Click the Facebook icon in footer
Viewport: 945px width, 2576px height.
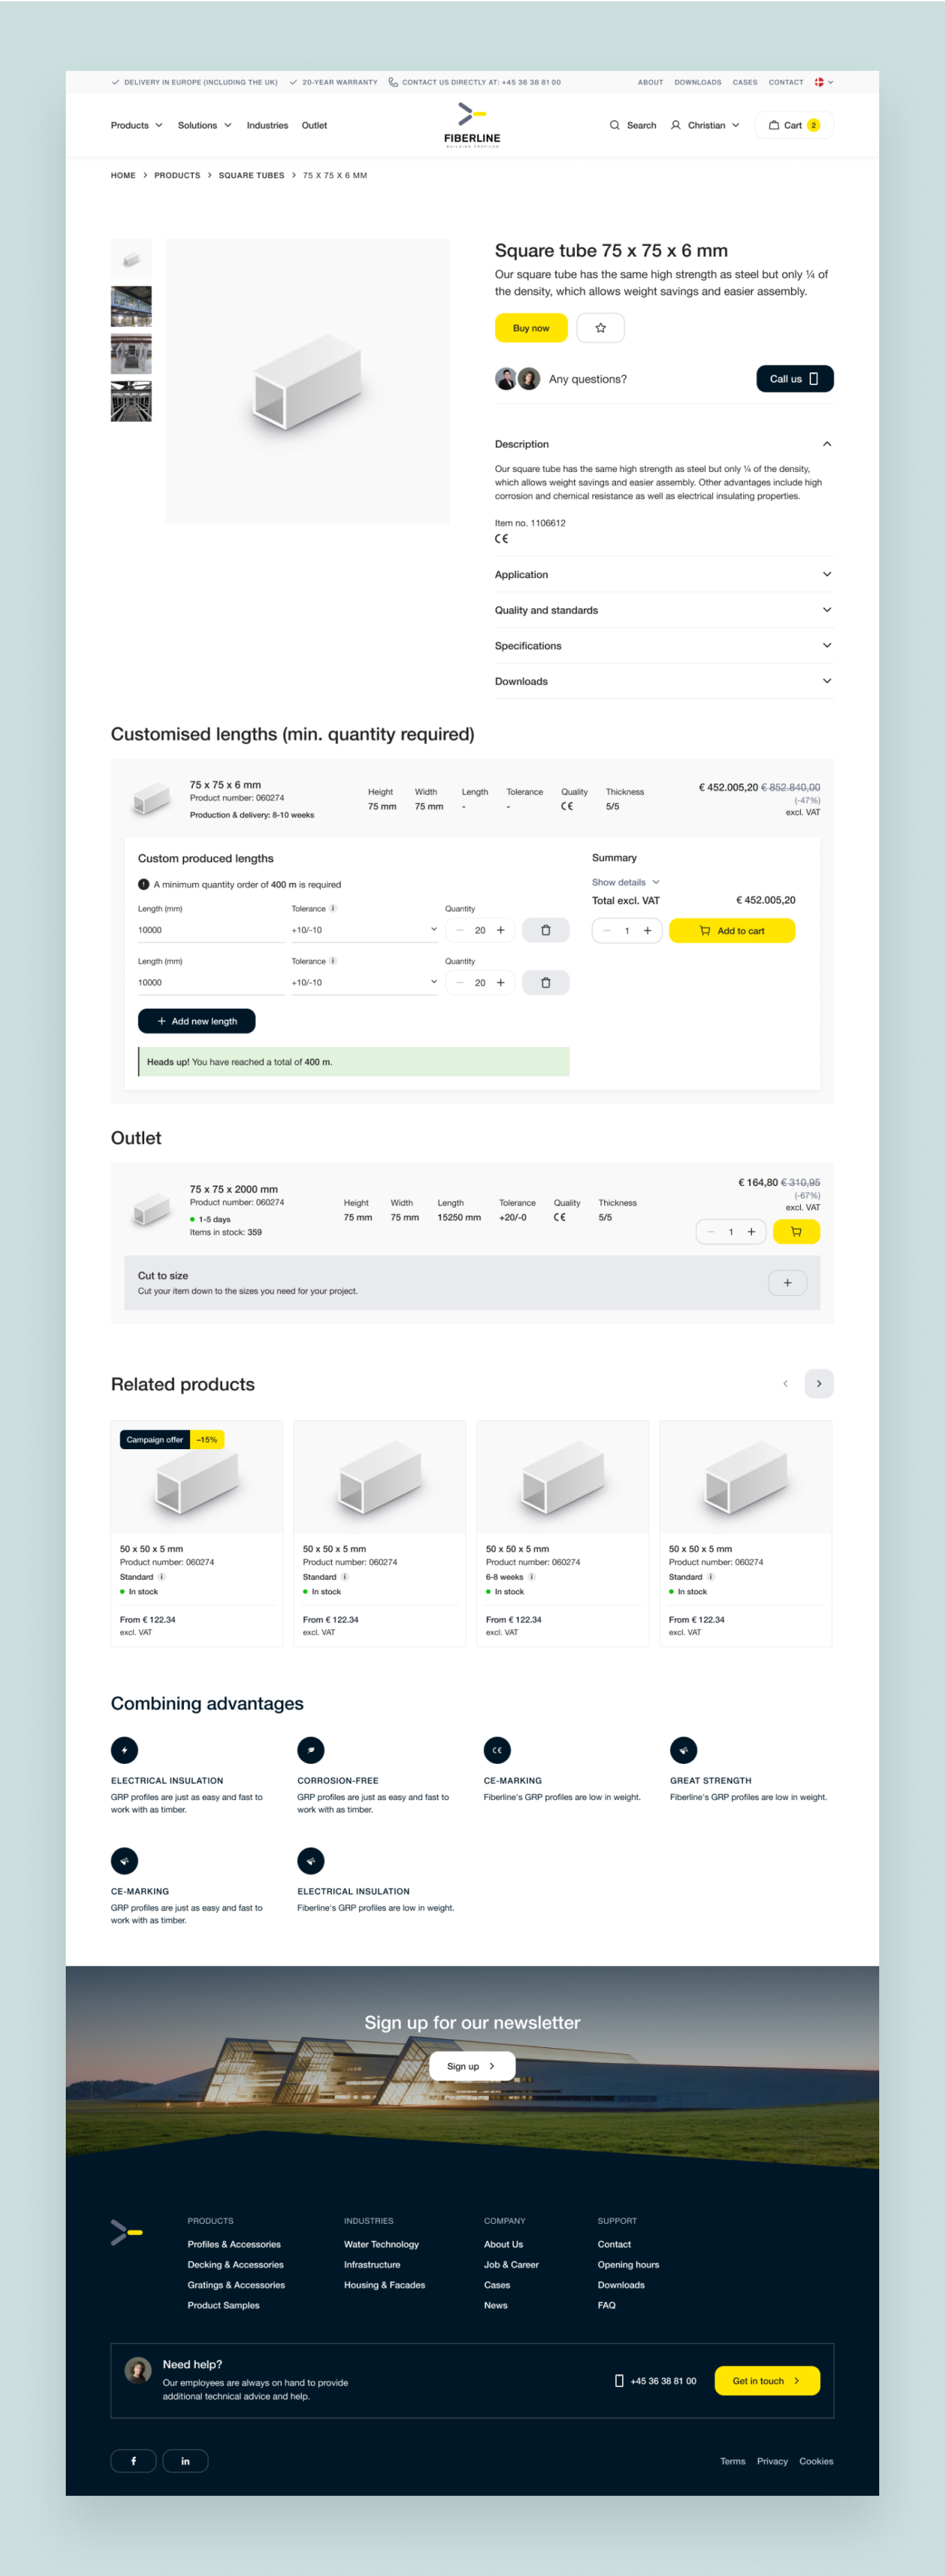pos(133,2461)
